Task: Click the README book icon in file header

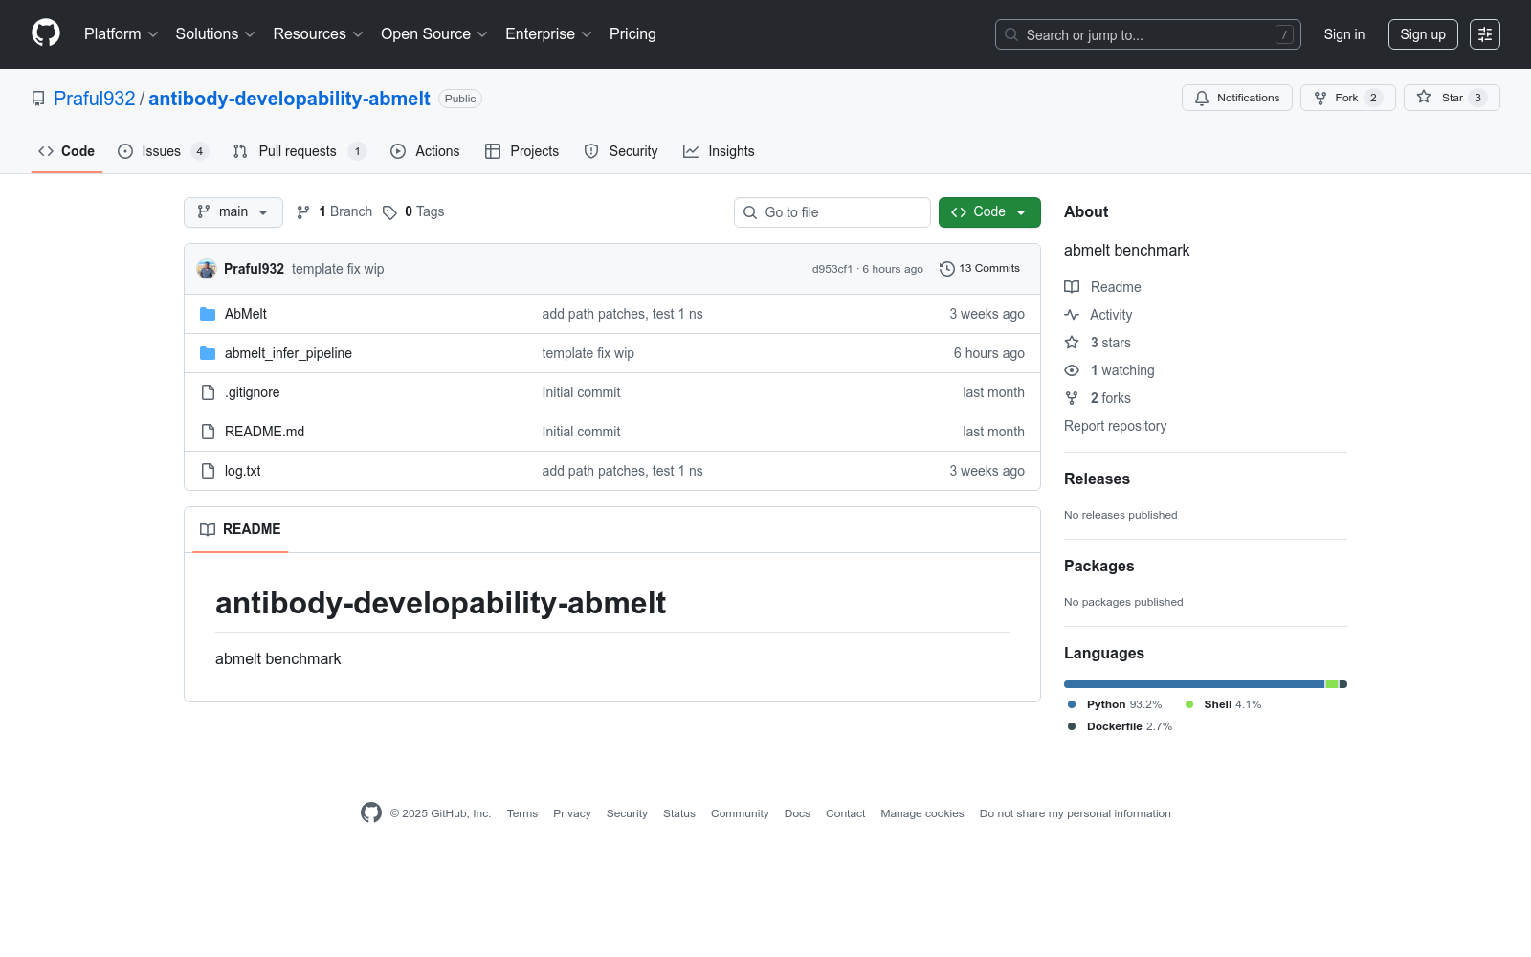Action: 208,529
